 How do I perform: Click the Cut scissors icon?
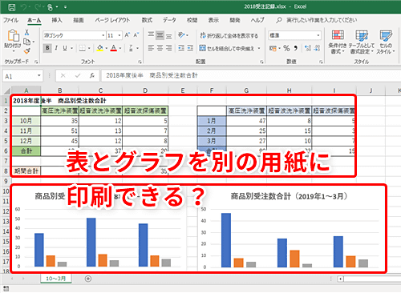click(26, 32)
